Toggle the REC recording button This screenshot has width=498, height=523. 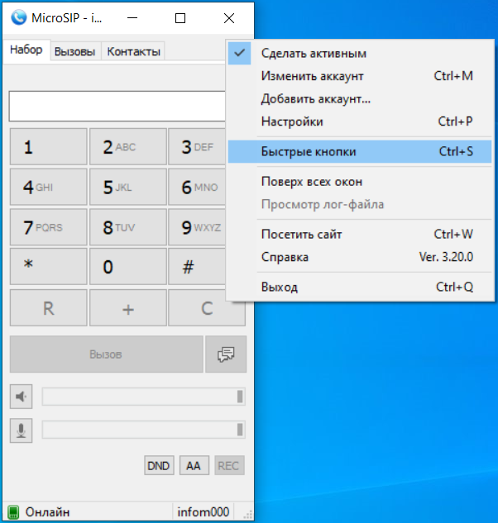point(228,466)
